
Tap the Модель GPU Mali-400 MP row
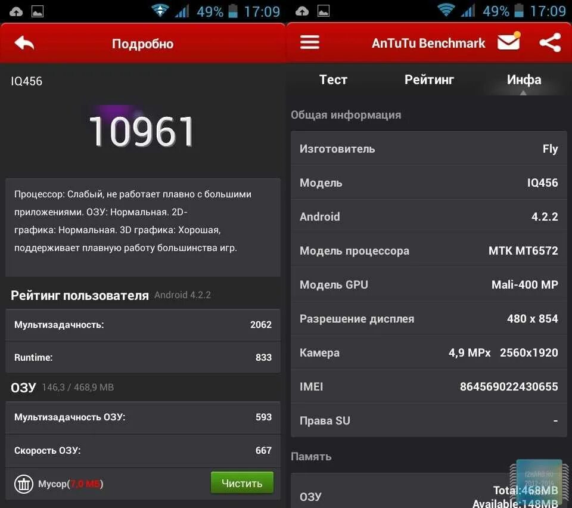click(x=428, y=284)
